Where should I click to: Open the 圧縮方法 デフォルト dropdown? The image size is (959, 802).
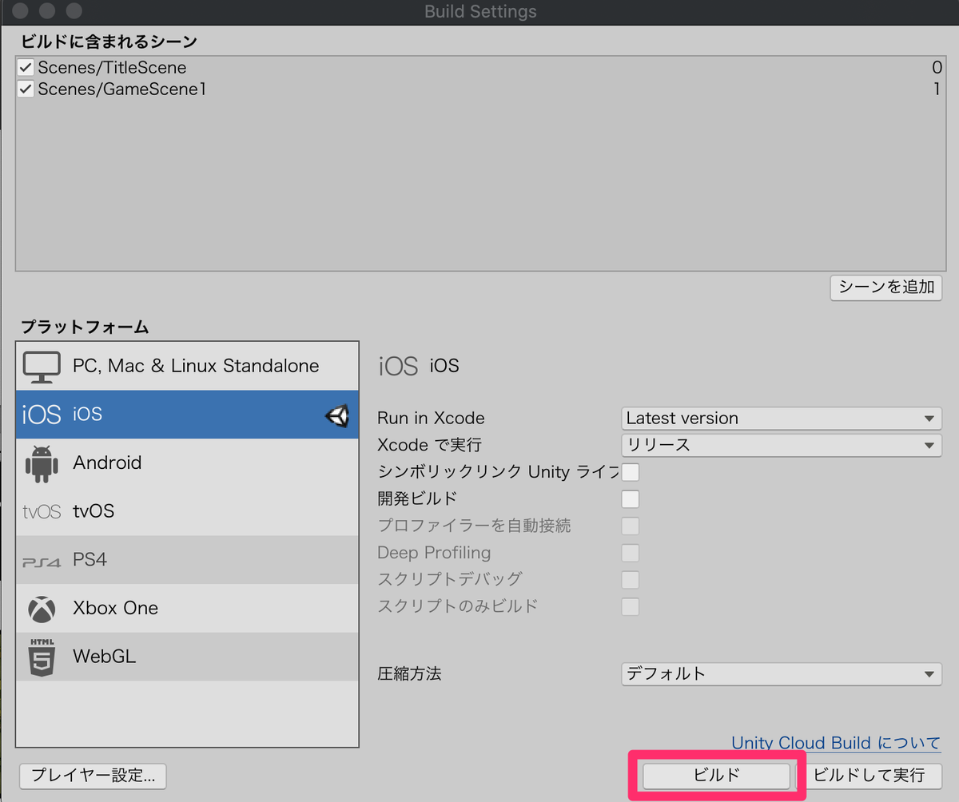click(x=781, y=674)
